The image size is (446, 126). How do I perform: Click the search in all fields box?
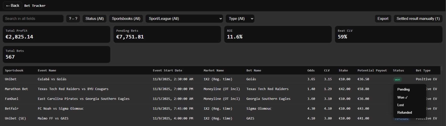33,19
